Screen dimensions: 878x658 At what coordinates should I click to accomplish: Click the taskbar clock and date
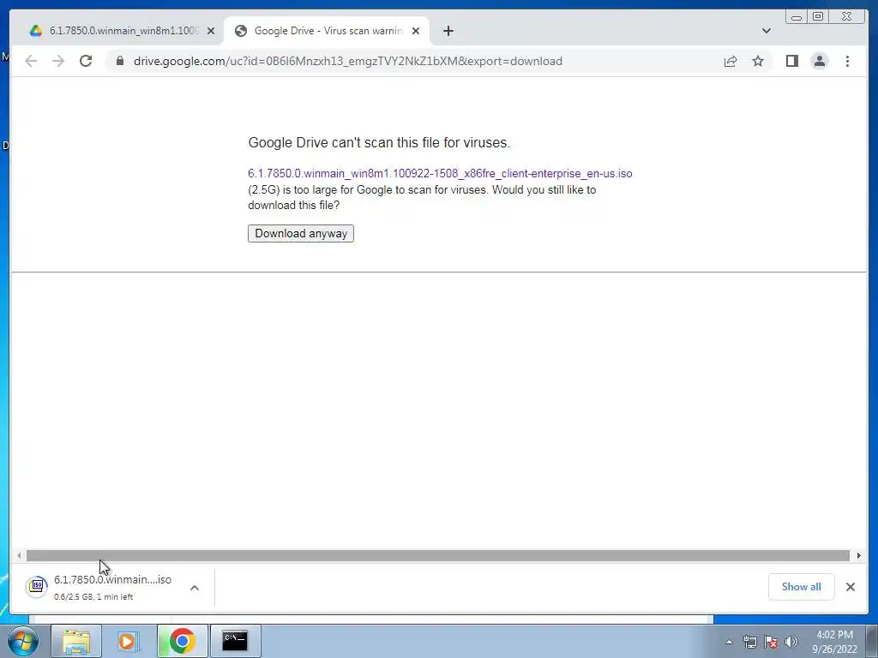(834, 642)
